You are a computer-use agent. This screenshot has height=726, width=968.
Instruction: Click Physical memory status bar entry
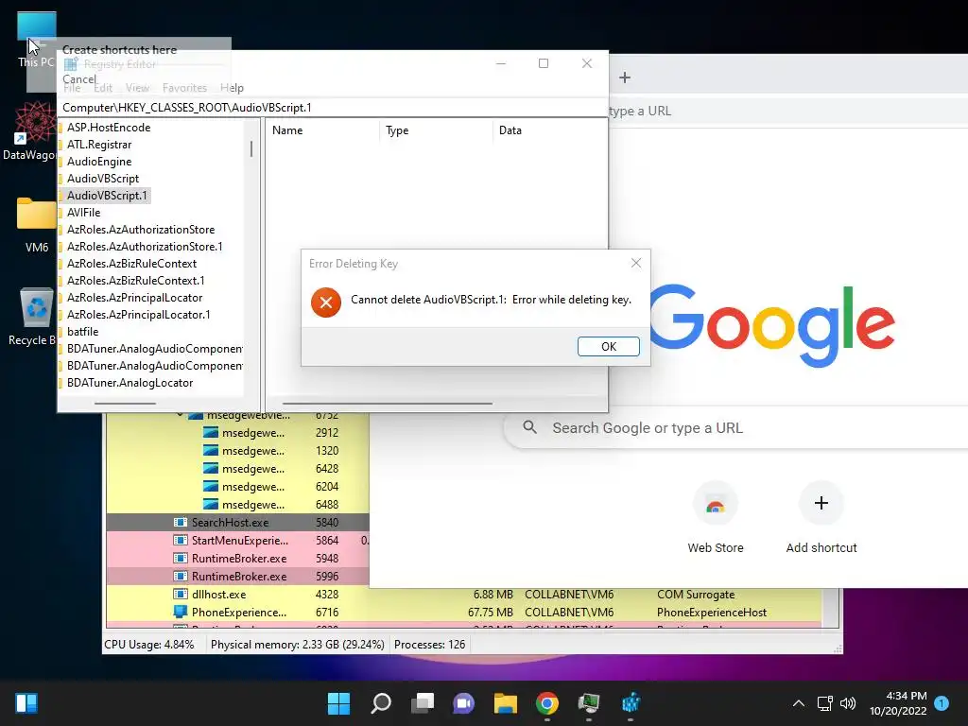pyautogui.click(x=298, y=645)
